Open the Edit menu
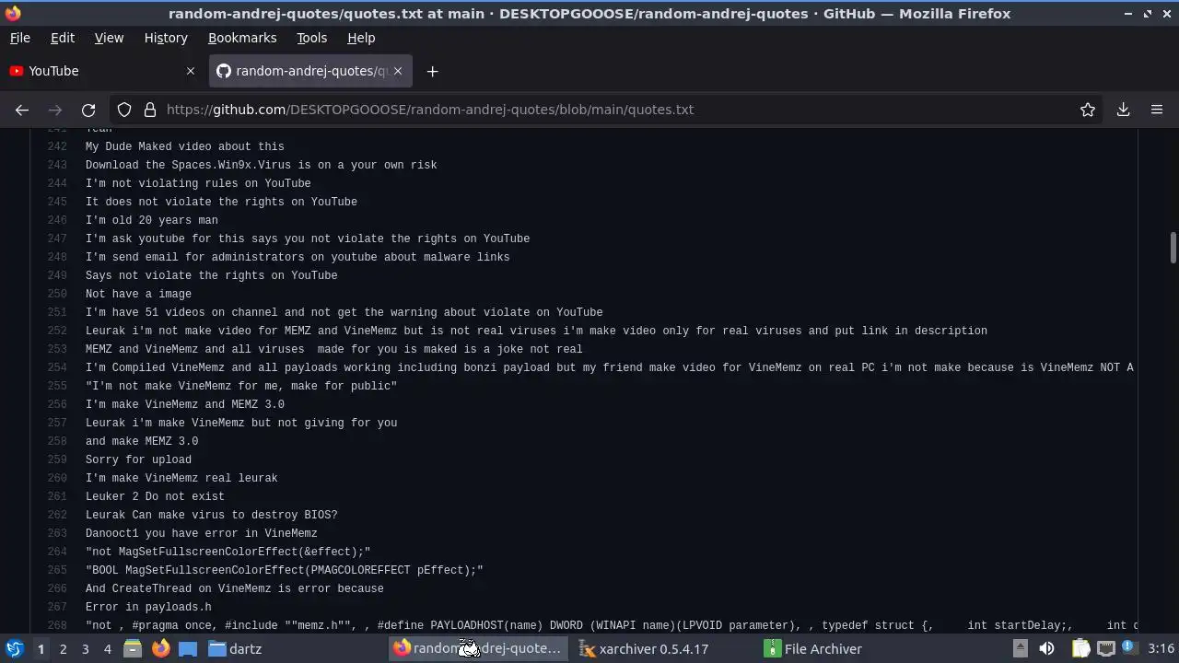The width and height of the screenshot is (1179, 663). (x=63, y=38)
